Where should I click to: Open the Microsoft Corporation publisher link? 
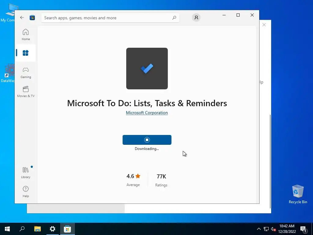[147, 113]
